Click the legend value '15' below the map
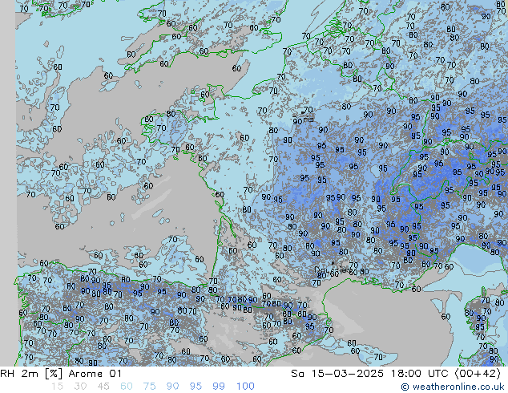The height and width of the screenshot is (393, 508). 57,387
